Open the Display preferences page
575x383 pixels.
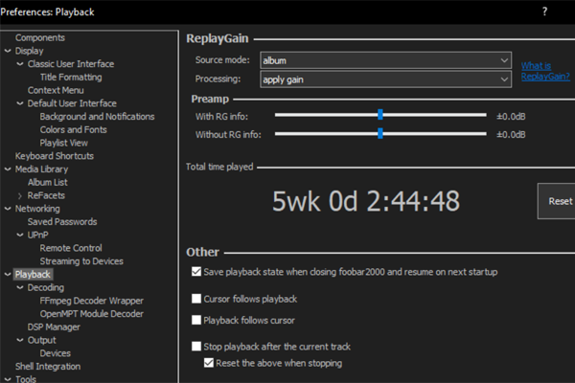pyautogui.click(x=30, y=51)
